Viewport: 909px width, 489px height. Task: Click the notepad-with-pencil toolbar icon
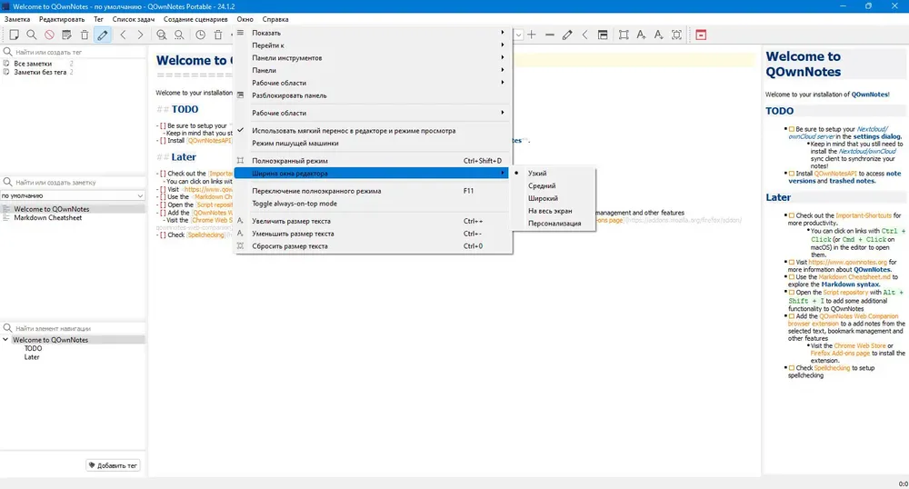[66, 35]
